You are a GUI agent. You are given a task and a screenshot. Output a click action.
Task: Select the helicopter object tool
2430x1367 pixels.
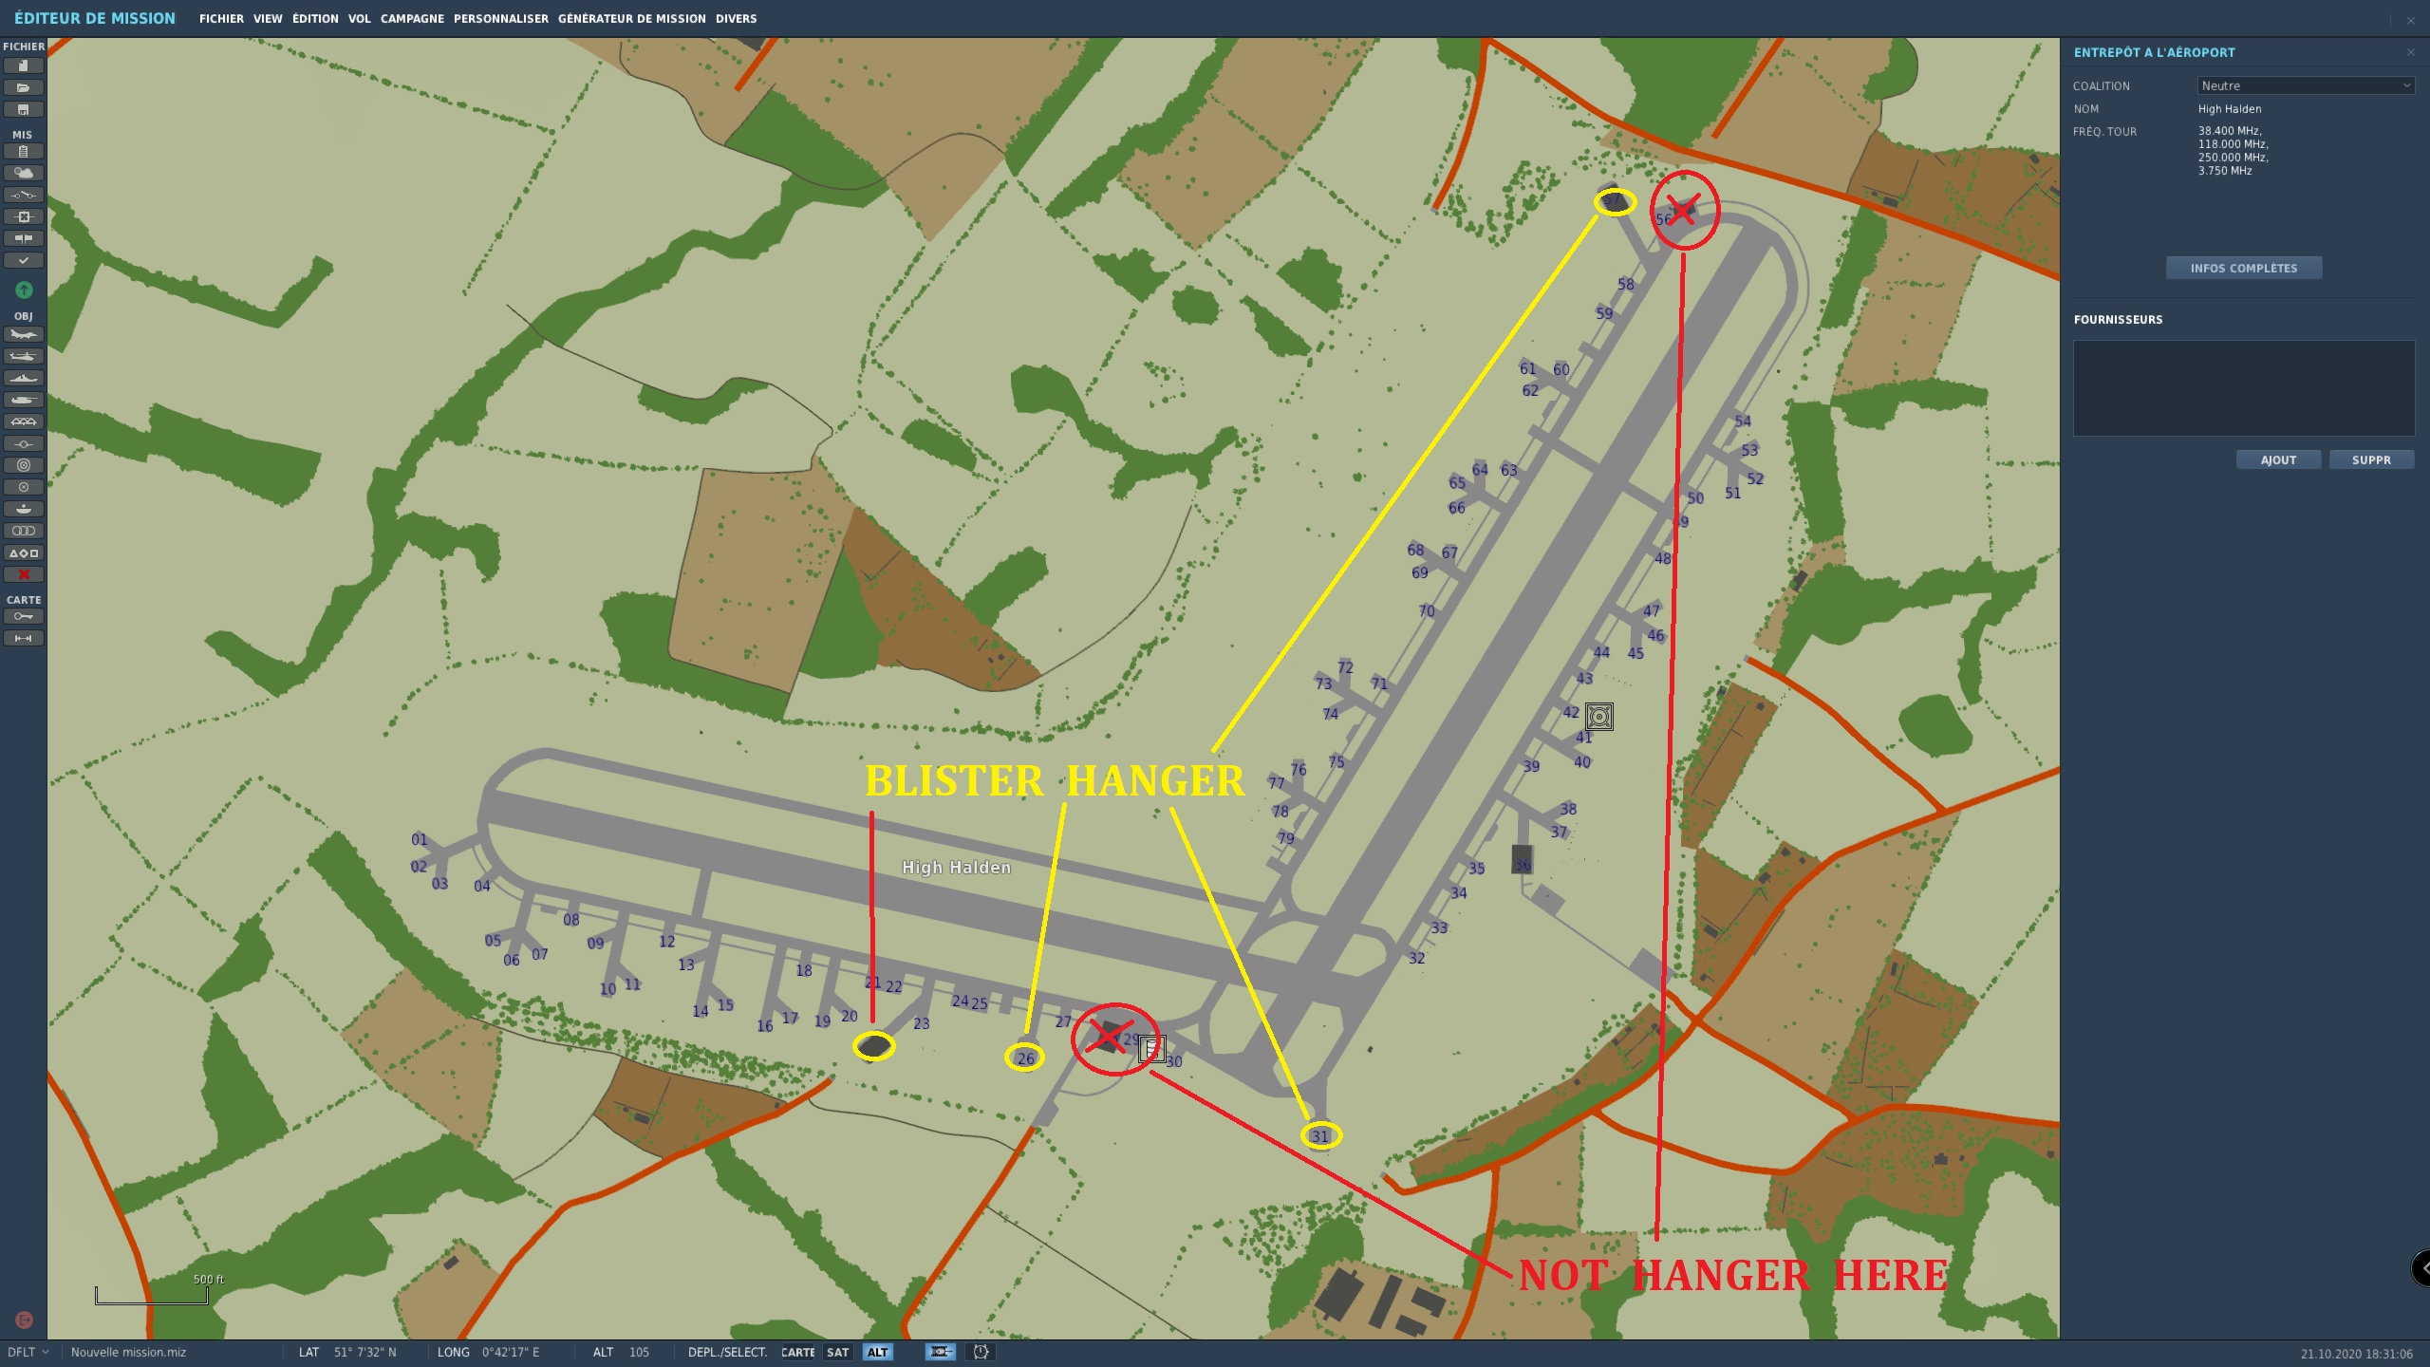point(24,356)
